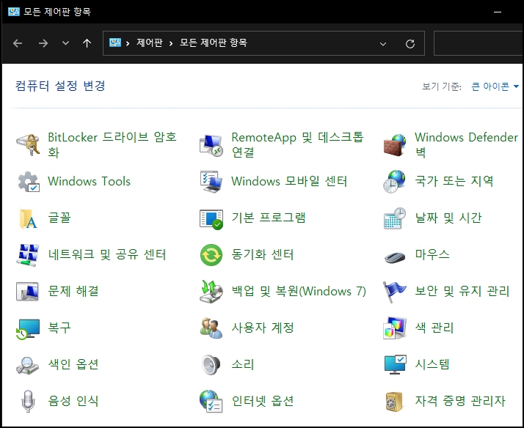Viewport: 524px width, 428px height.
Task: Expand the chevron before 모든 제어판 항목
Action: tap(171, 43)
